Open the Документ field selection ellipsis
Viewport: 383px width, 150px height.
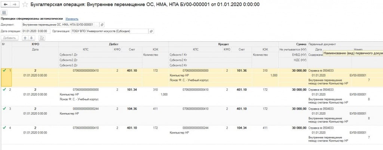96,25
